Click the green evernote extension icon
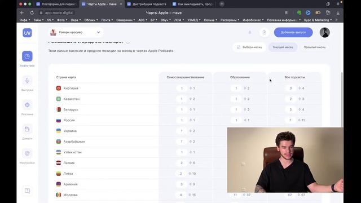This screenshot has width=361, height=203. (299, 13)
